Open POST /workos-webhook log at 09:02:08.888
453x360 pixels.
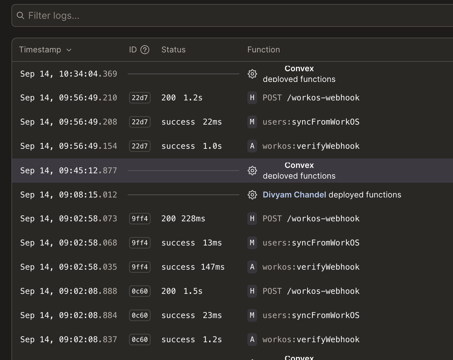(311, 291)
